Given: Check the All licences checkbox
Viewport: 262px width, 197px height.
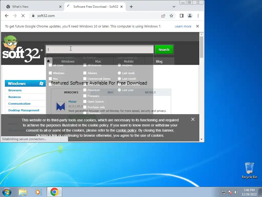Looking at the screenshot, I should coord(85,65).
